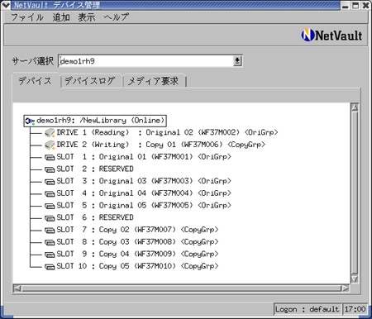372x319 pixels.
Task: Select the demo1rh9: /NewLibrary (Online) node
Action: click(95, 121)
